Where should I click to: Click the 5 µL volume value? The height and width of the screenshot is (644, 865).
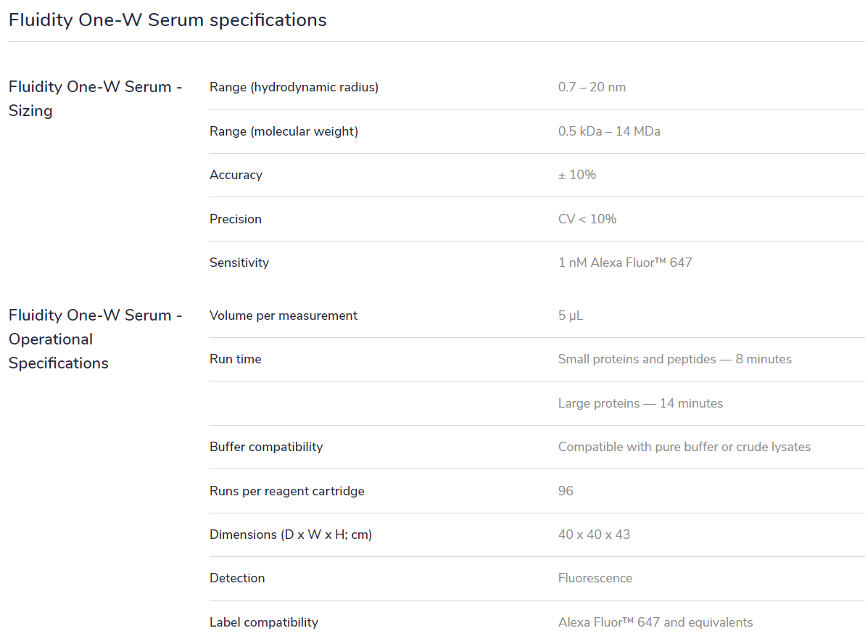point(571,315)
